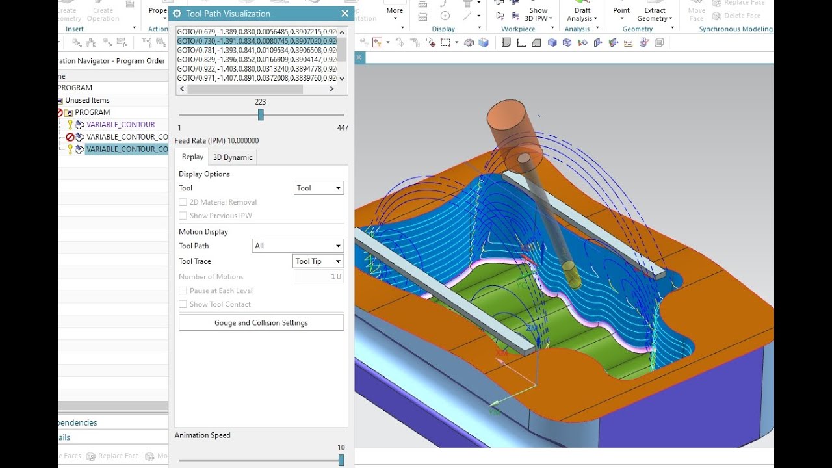Select the PROGRAM folder under Unused Items
The image size is (832, 468).
92,112
